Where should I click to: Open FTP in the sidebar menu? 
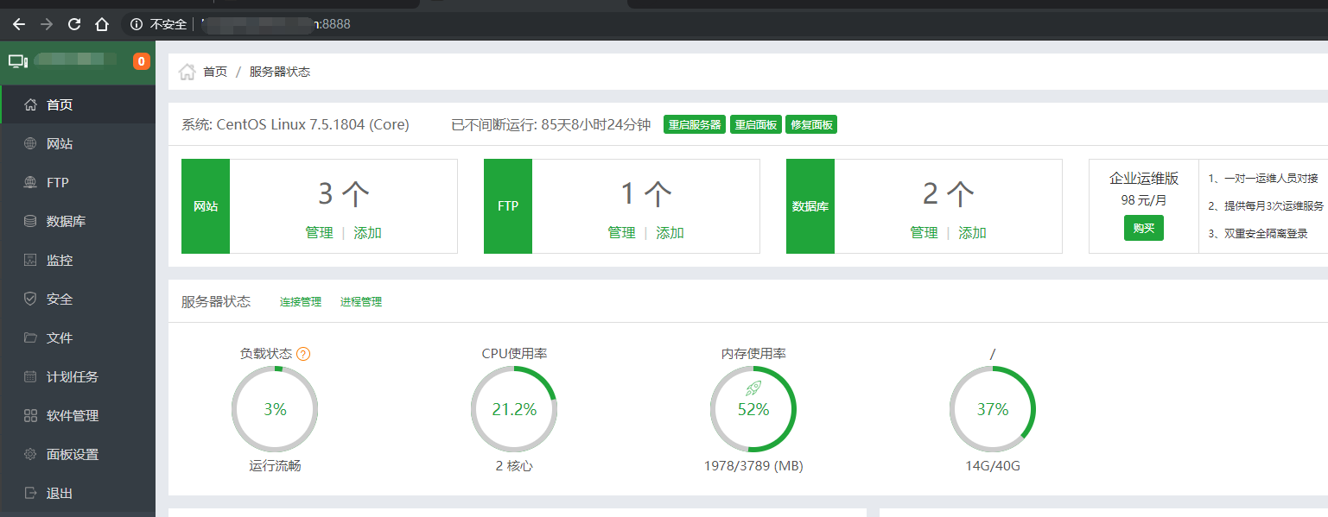coord(78,182)
